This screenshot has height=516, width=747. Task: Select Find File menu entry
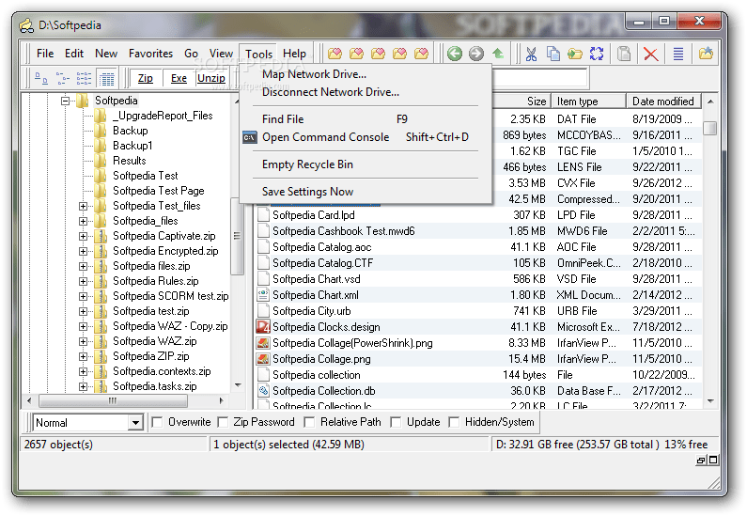tap(366, 119)
